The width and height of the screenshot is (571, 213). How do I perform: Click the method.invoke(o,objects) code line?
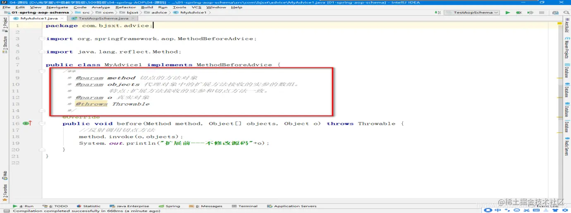pos(131,136)
